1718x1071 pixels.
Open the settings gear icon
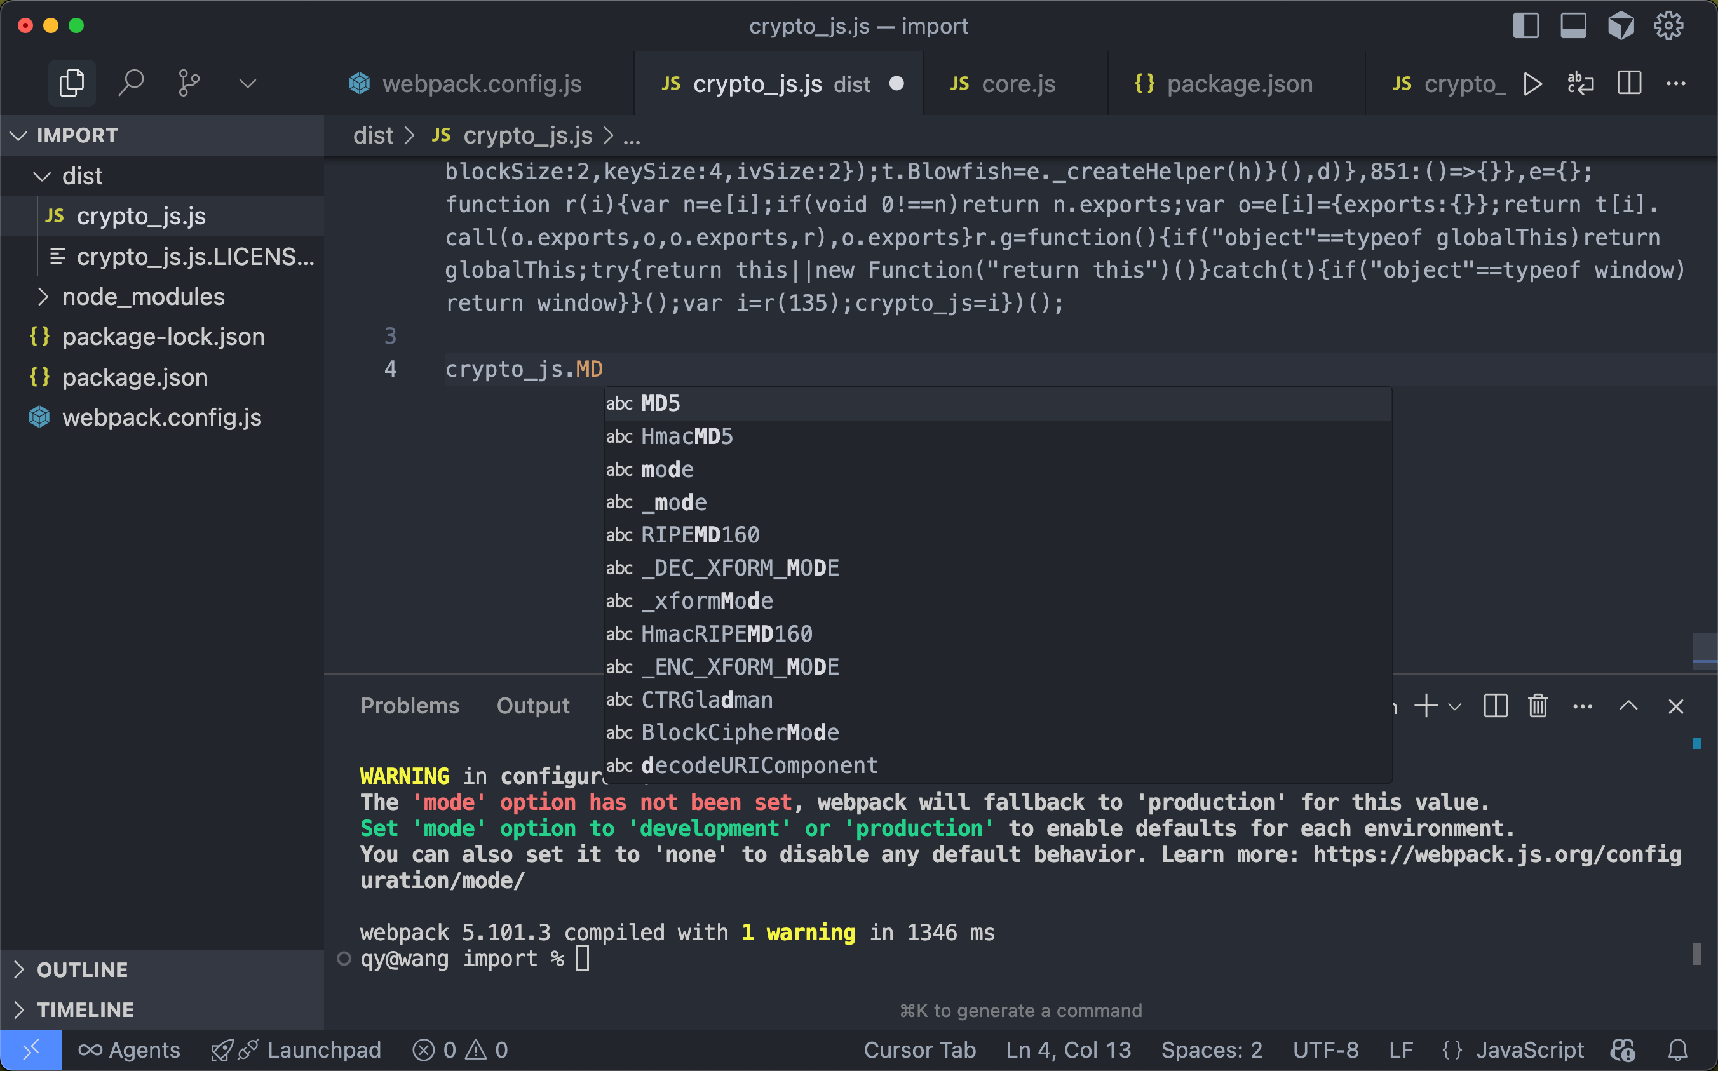[x=1668, y=26]
